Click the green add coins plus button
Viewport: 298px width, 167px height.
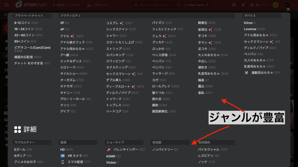pos(276,5)
